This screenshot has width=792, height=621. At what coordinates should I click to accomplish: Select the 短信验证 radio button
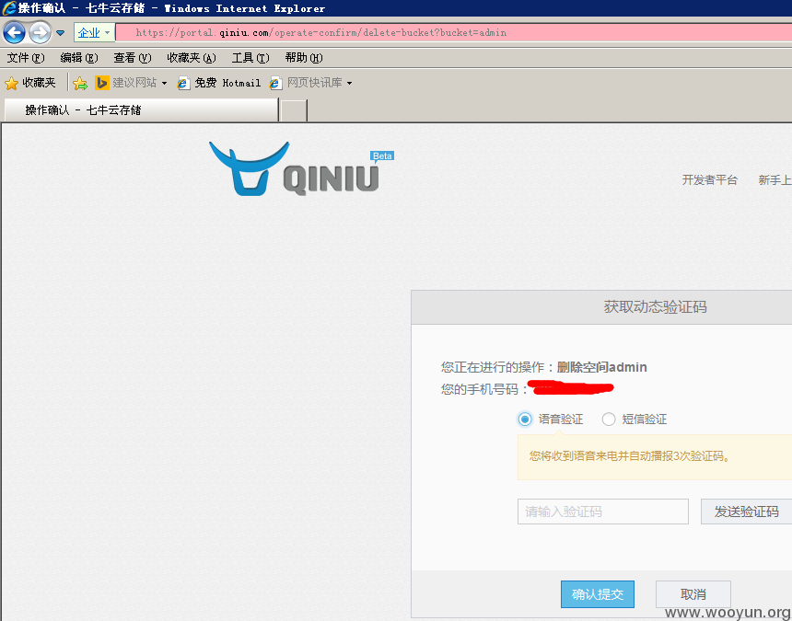point(609,420)
